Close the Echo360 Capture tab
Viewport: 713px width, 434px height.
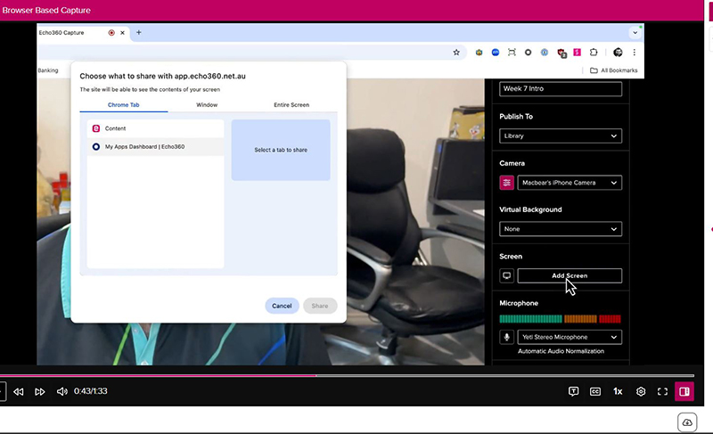click(122, 33)
